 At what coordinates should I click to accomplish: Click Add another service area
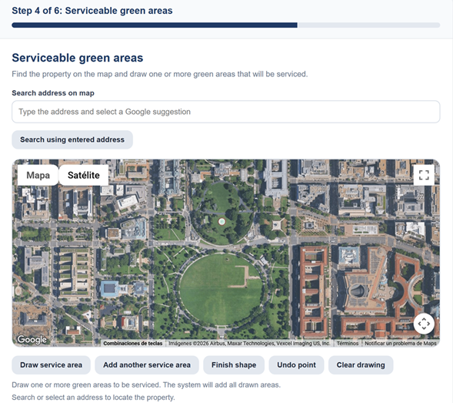click(x=147, y=364)
